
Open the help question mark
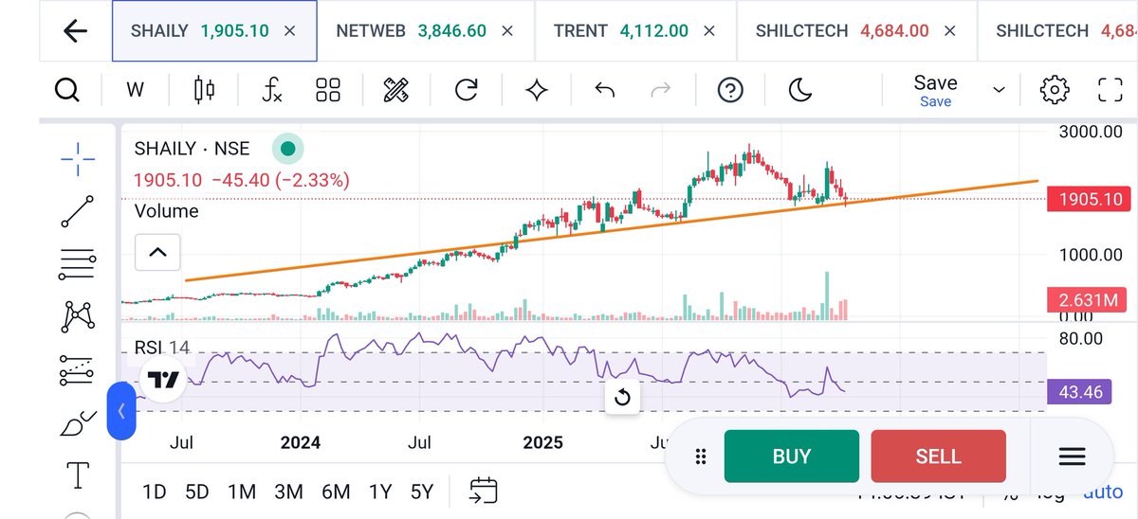pos(730,90)
